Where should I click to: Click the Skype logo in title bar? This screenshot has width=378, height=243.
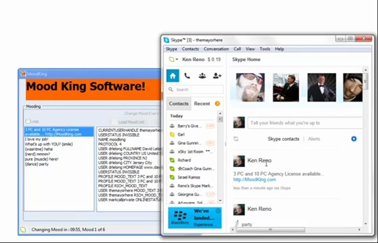pos(166,40)
